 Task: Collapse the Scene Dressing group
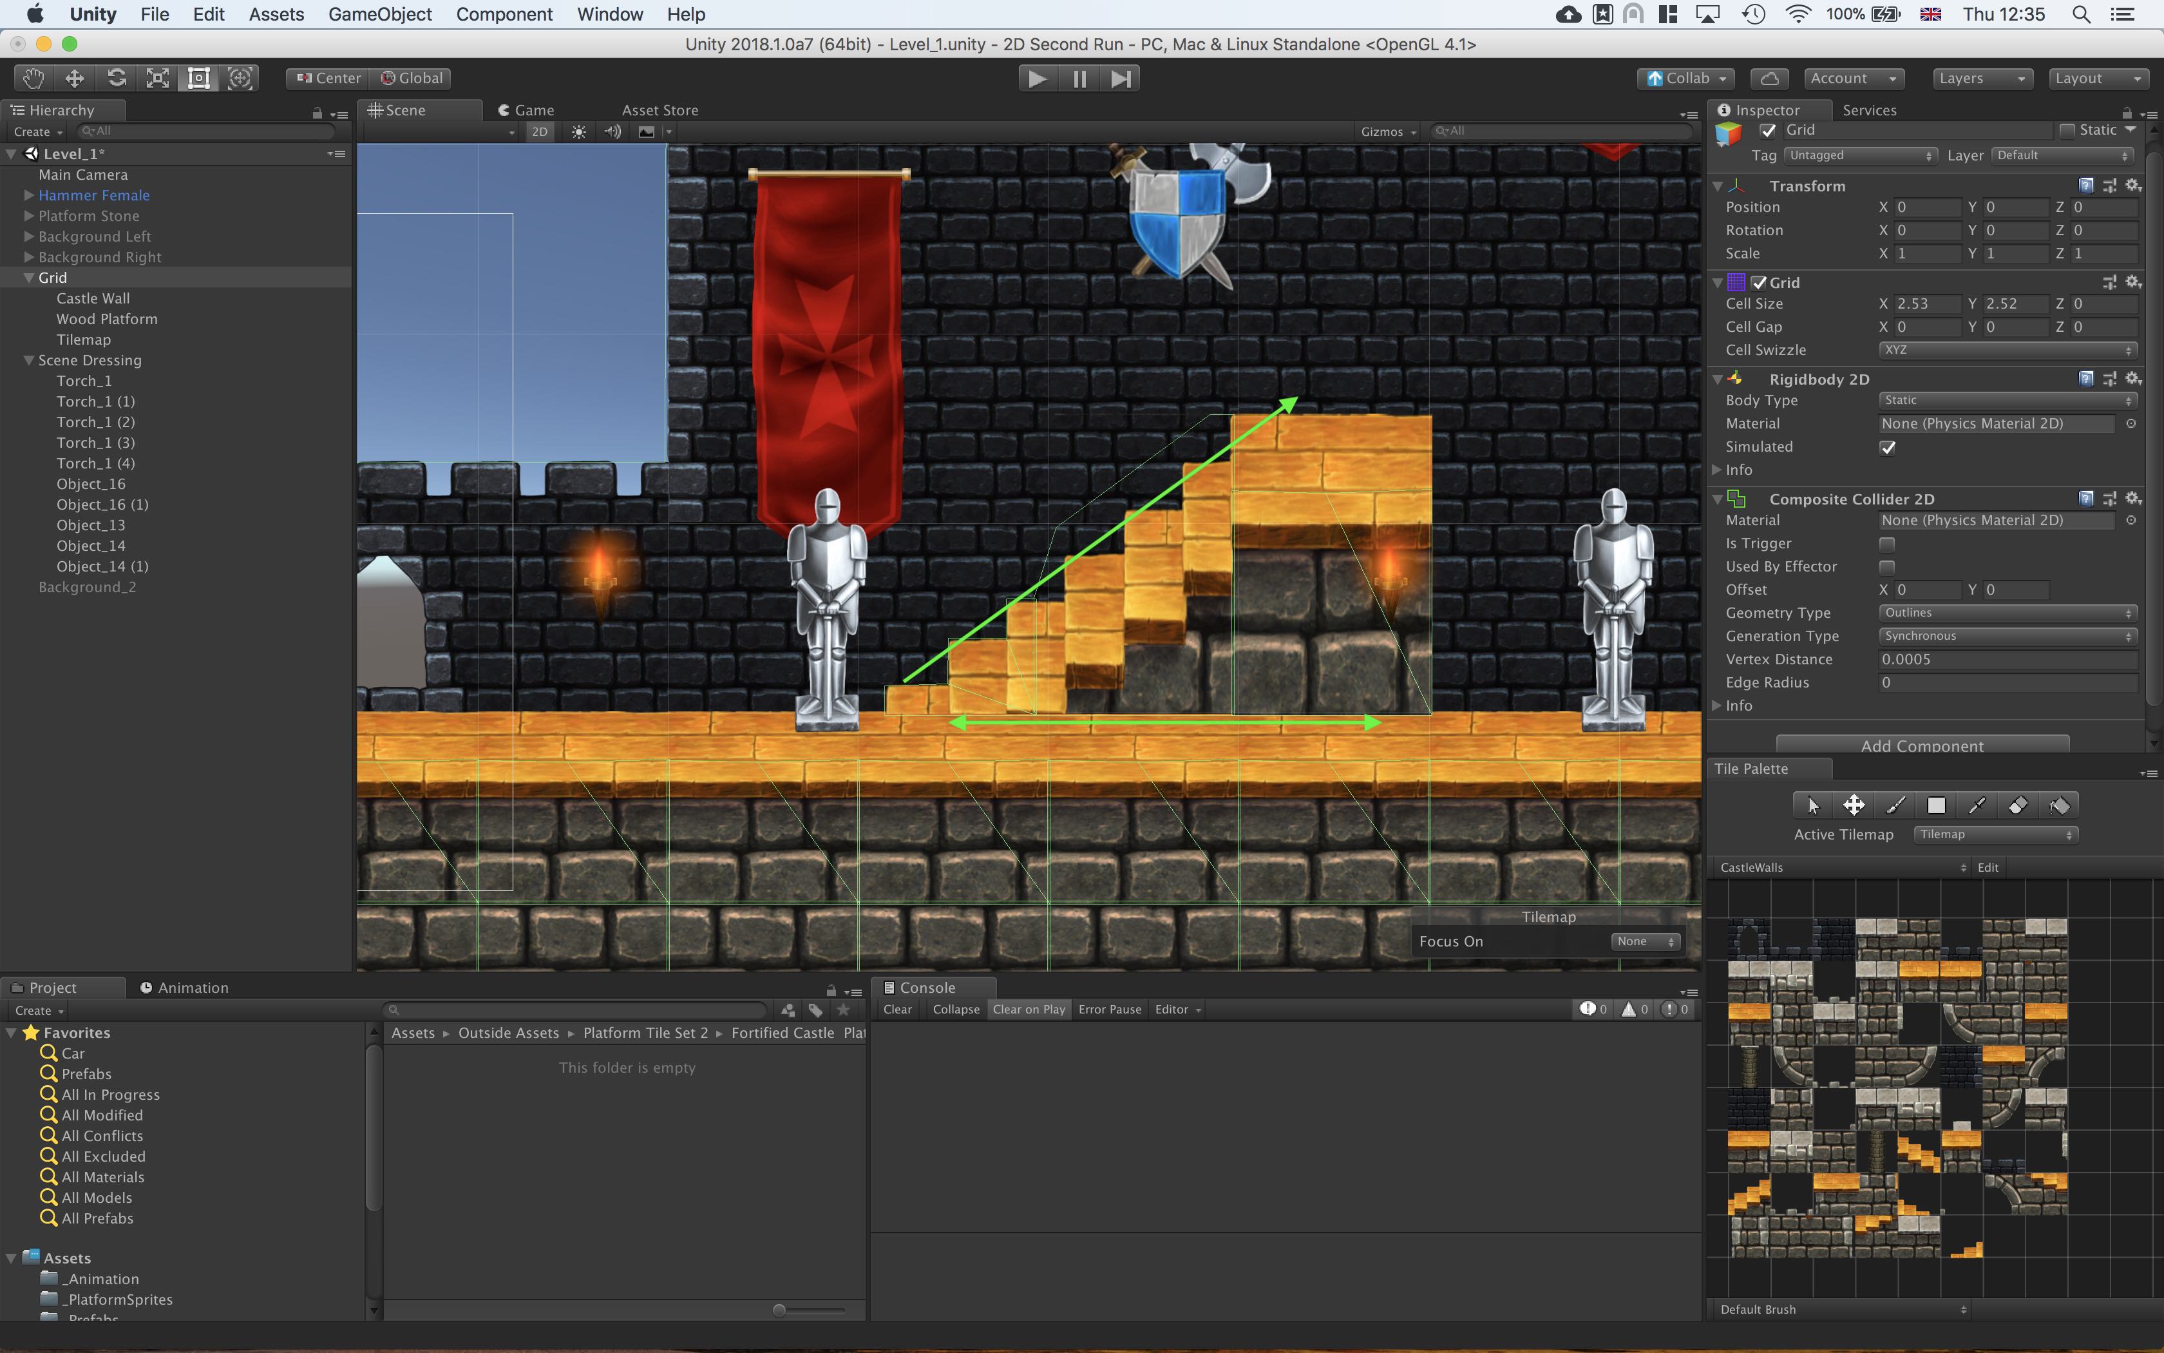(28, 360)
